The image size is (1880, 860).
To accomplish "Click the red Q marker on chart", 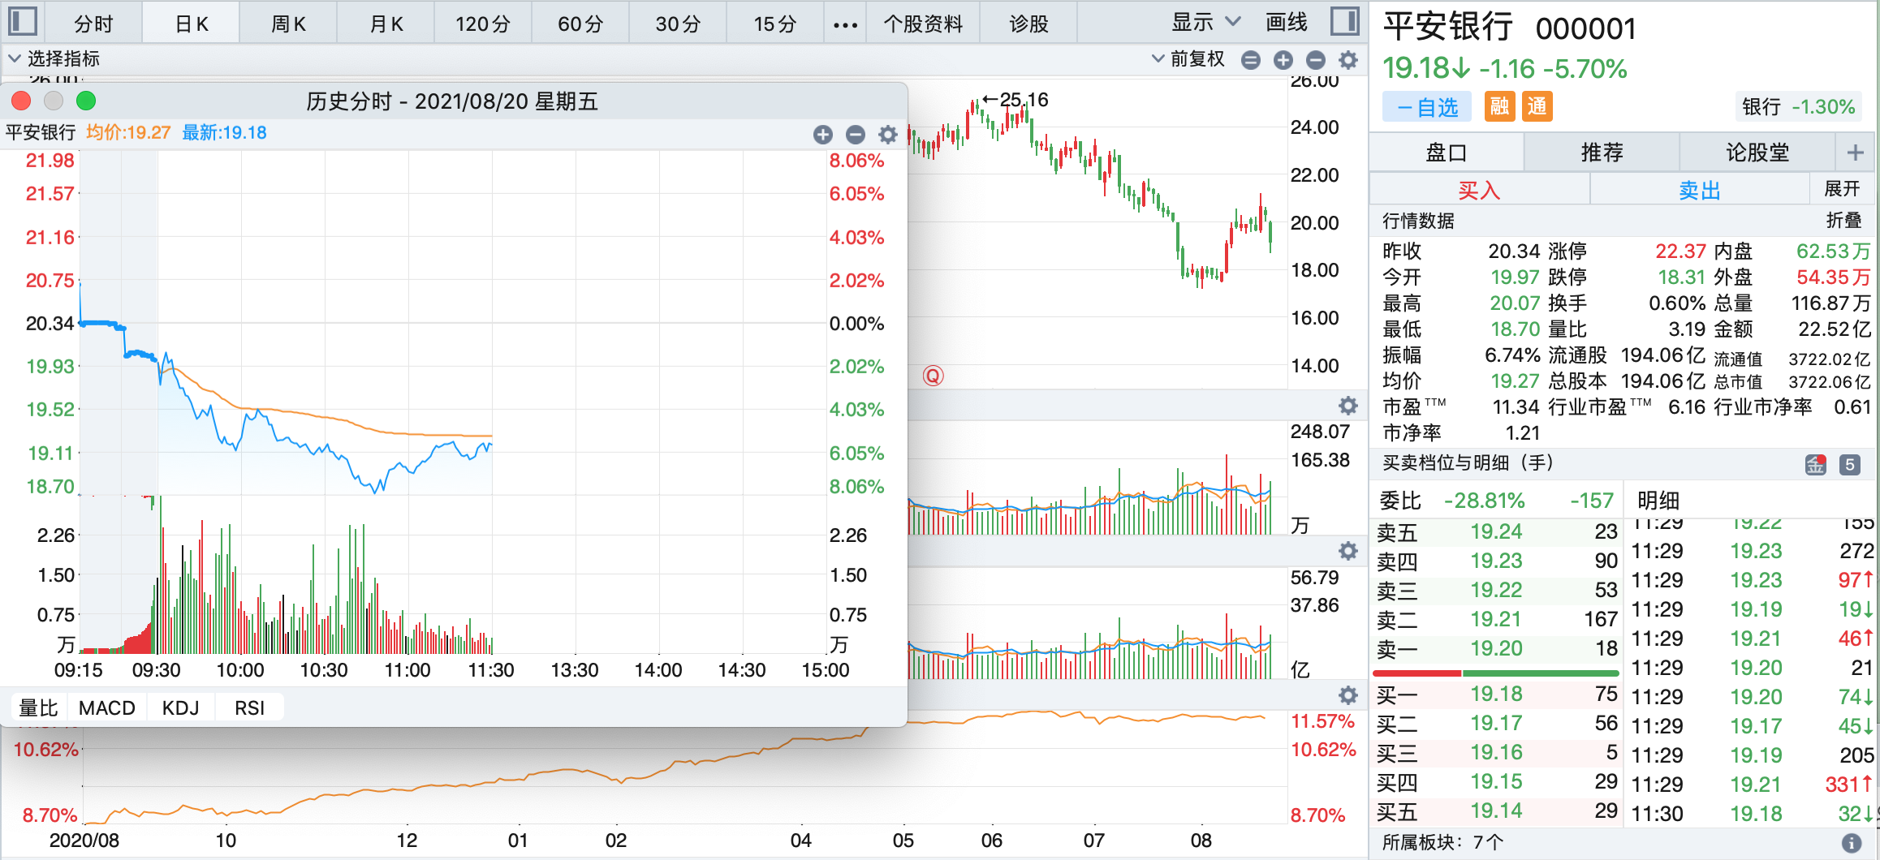I will 933,376.
